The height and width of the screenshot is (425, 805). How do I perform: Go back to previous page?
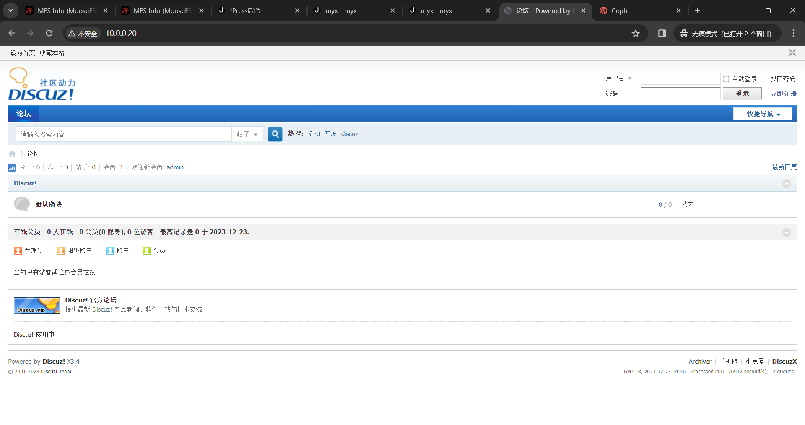click(12, 33)
